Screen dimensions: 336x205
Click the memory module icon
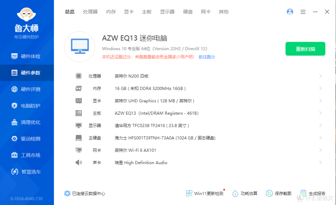click(x=79, y=88)
